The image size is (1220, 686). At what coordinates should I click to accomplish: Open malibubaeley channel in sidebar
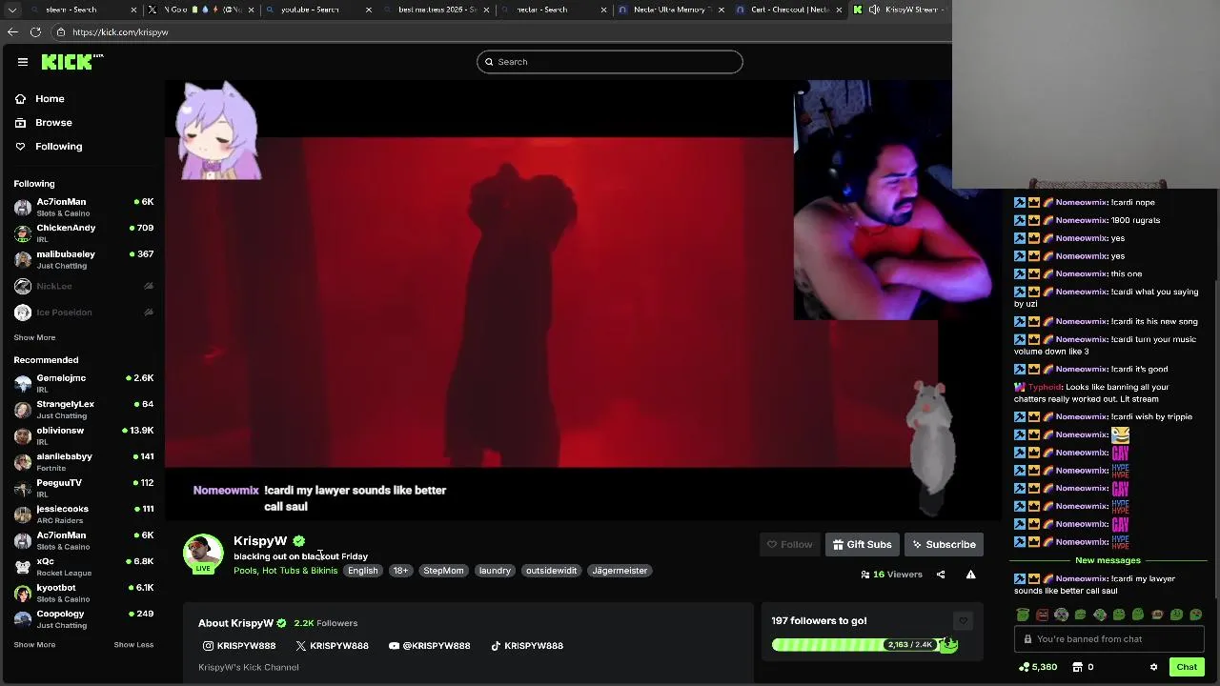(x=84, y=259)
